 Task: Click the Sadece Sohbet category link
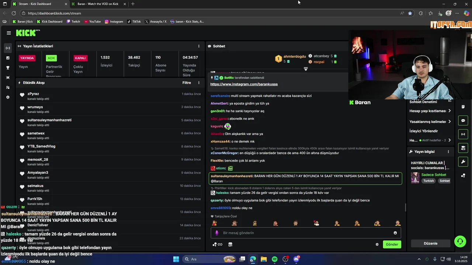(434, 175)
